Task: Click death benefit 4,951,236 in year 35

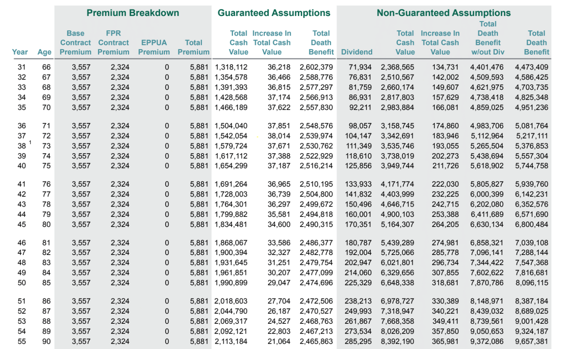Action: pyautogui.click(x=532, y=108)
